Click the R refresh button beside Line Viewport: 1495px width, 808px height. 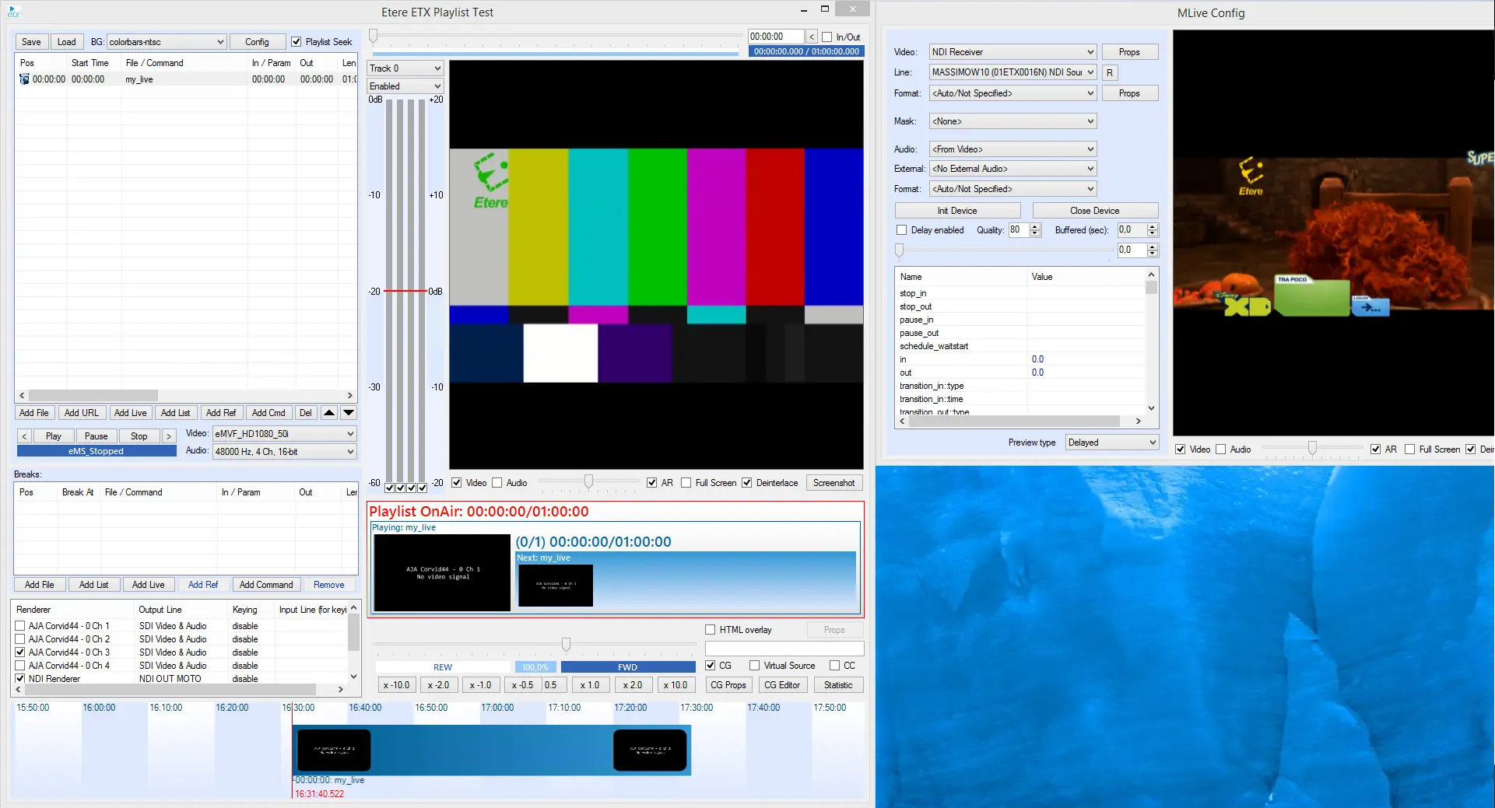(1109, 72)
